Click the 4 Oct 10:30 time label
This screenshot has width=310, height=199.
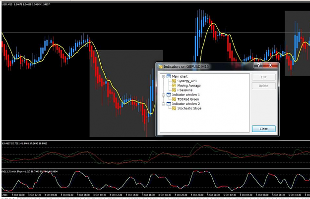[x=99, y=195]
